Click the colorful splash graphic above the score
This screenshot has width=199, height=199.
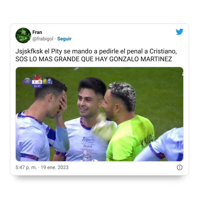pos(37,76)
